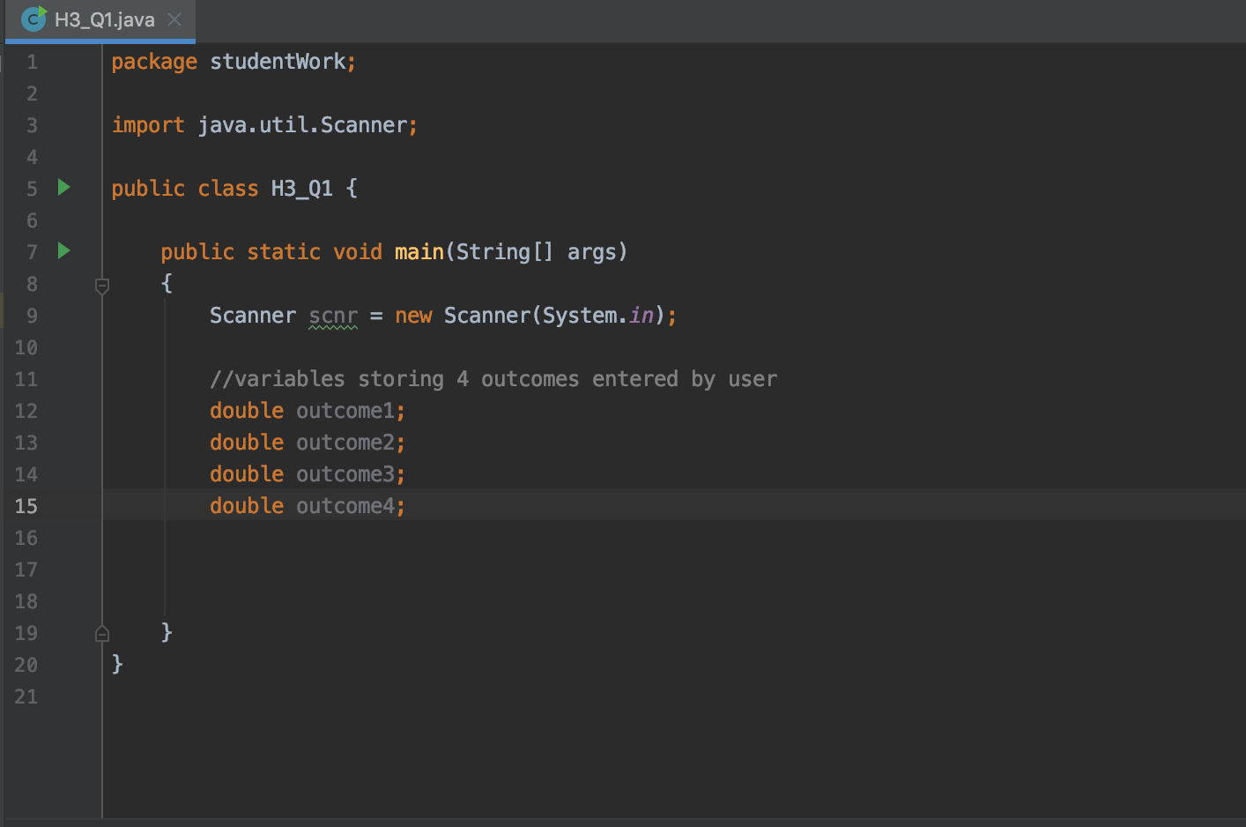
Task: Collapse the main method fold marker
Action: coord(101,284)
